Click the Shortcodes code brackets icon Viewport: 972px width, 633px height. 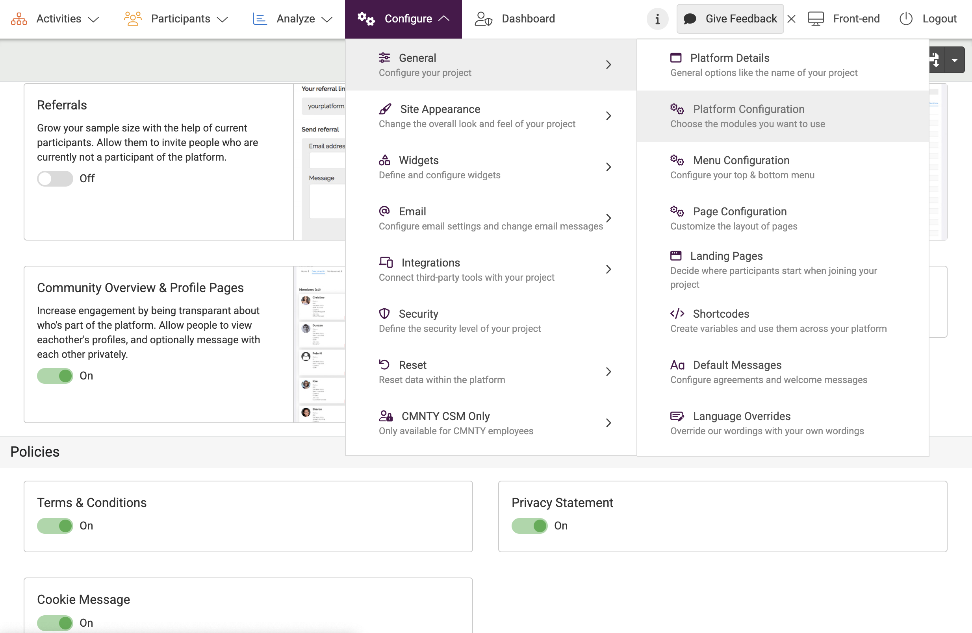point(677,313)
